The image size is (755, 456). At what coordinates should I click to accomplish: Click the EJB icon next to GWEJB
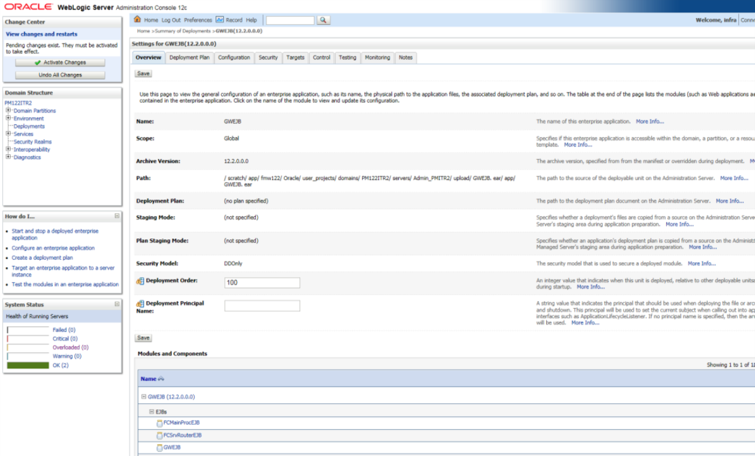pyautogui.click(x=160, y=448)
